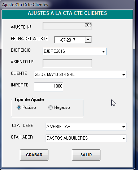The width and height of the screenshot is (138, 170).
Task: Click the Tipo de Ajuste group label
Action: 29,99
